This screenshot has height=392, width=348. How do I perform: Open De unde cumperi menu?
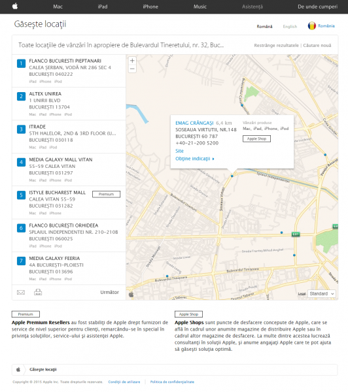click(317, 7)
